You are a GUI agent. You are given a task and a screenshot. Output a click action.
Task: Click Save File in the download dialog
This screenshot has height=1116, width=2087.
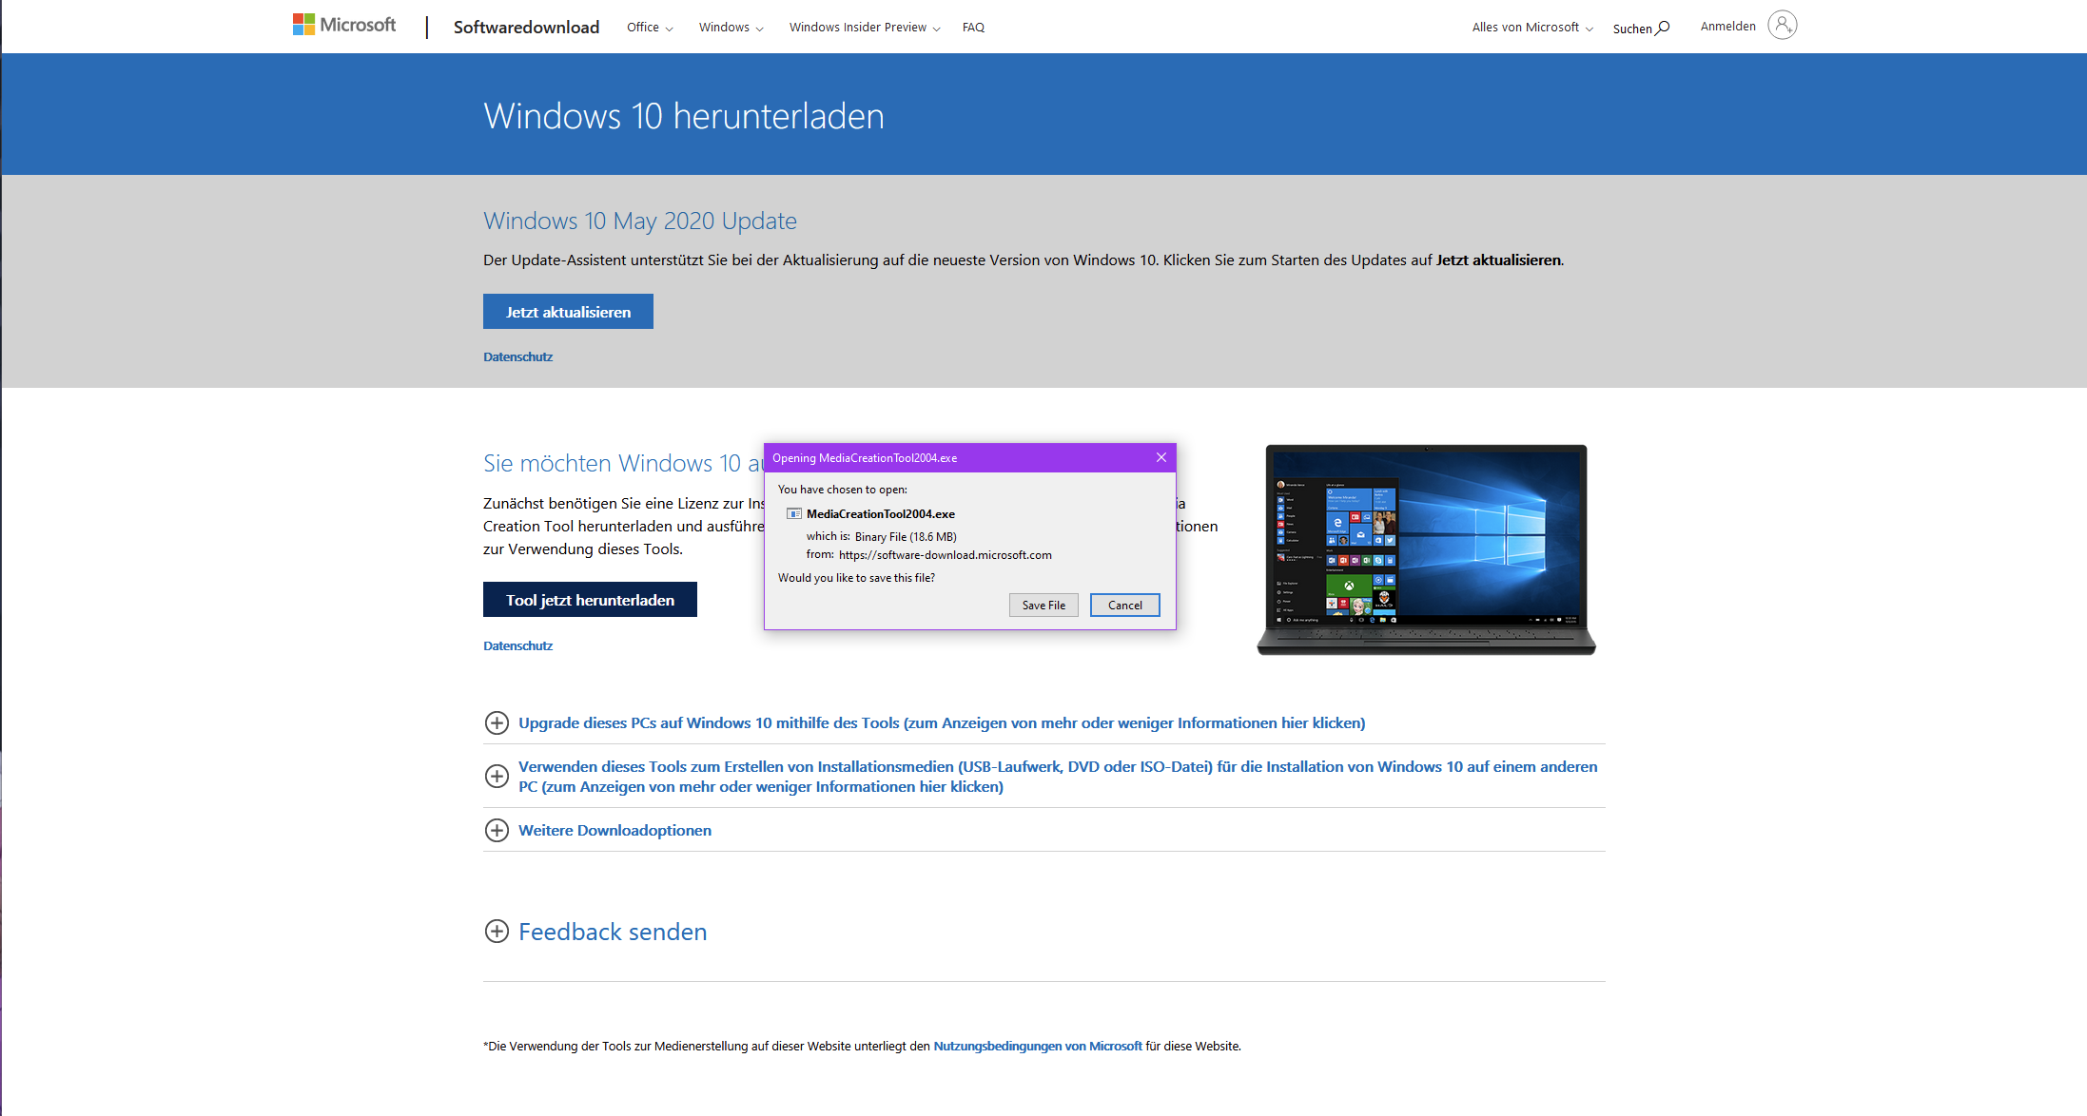1043,606
